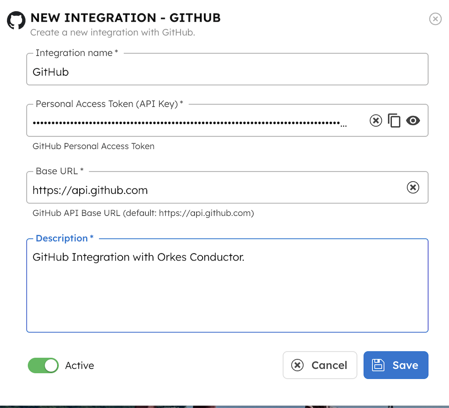This screenshot has width=449, height=408.
Task: Click the 'Create a new integration with GitHub.' subtitle
Action: [112, 32]
